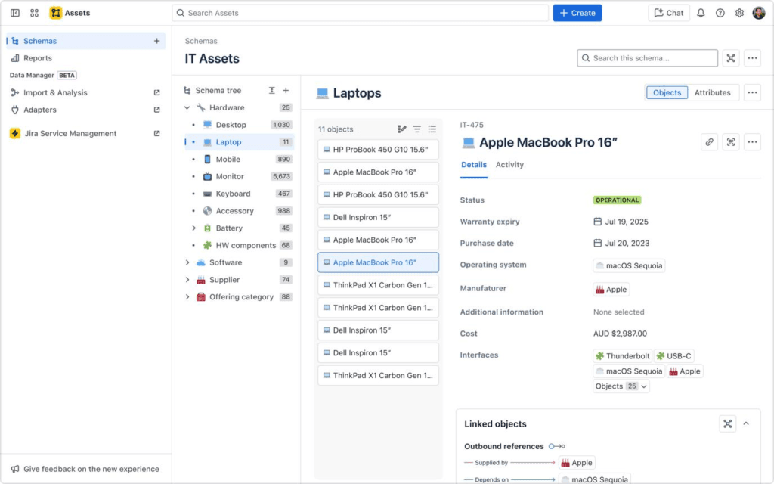This screenshot has width=774, height=484.
Task: Copy object link with chain icon
Action: (x=709, y=142)
